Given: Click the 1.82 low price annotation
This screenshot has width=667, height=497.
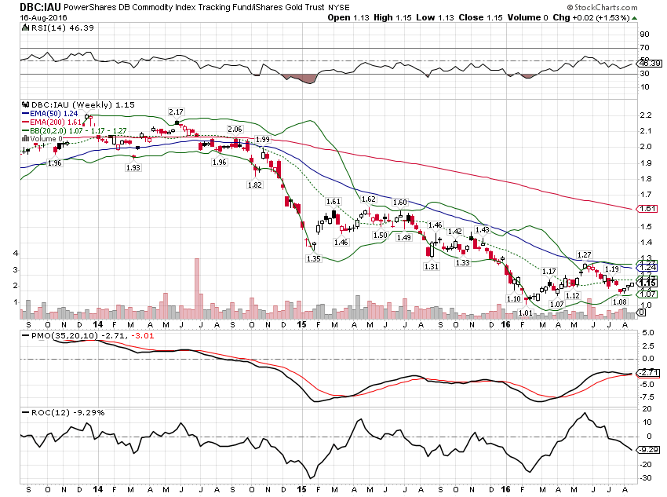Looking at the screenshot, I should (255, 185).
